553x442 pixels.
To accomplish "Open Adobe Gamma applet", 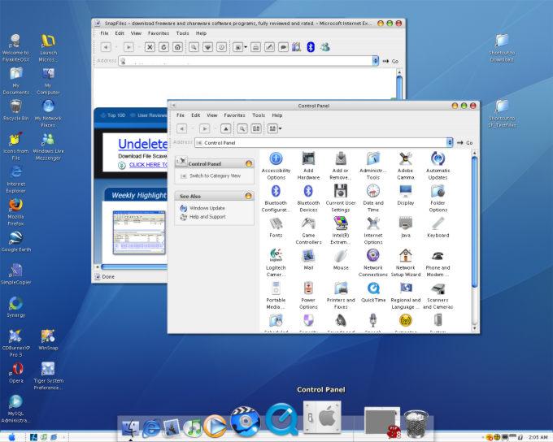I will click(406, 166).
